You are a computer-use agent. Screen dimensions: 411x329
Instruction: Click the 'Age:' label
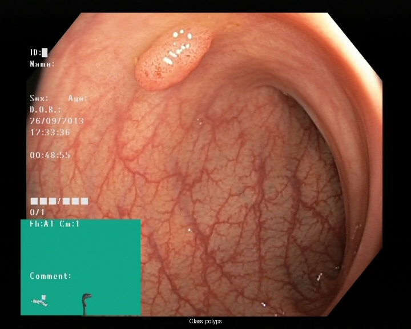78,98
